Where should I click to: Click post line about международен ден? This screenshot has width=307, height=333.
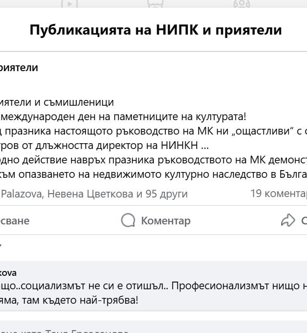click(123, 117)
